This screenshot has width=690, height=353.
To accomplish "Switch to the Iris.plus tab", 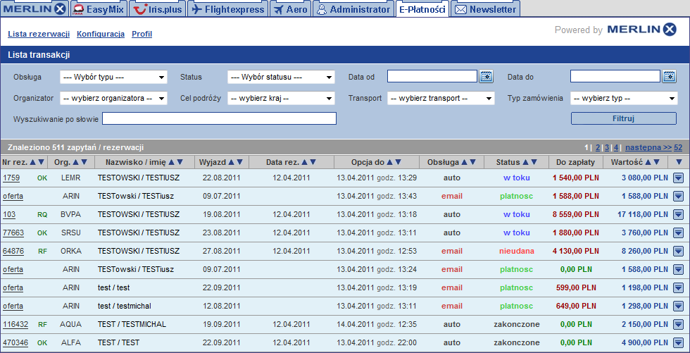I will click(x=158, y=8).
